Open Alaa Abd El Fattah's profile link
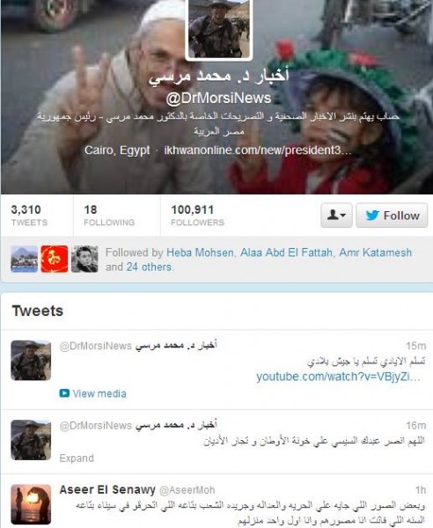This screenshot has width=433, height=528. pos(286,253)
